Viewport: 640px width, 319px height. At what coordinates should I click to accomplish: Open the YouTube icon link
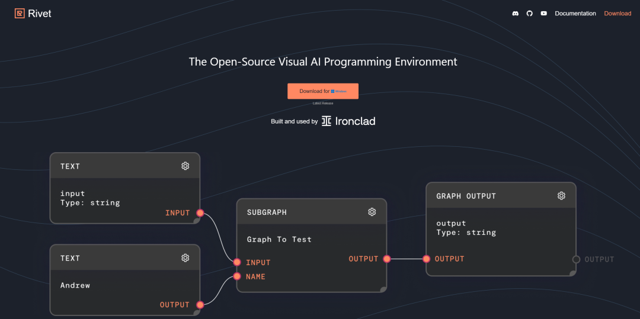click(543, 14)
